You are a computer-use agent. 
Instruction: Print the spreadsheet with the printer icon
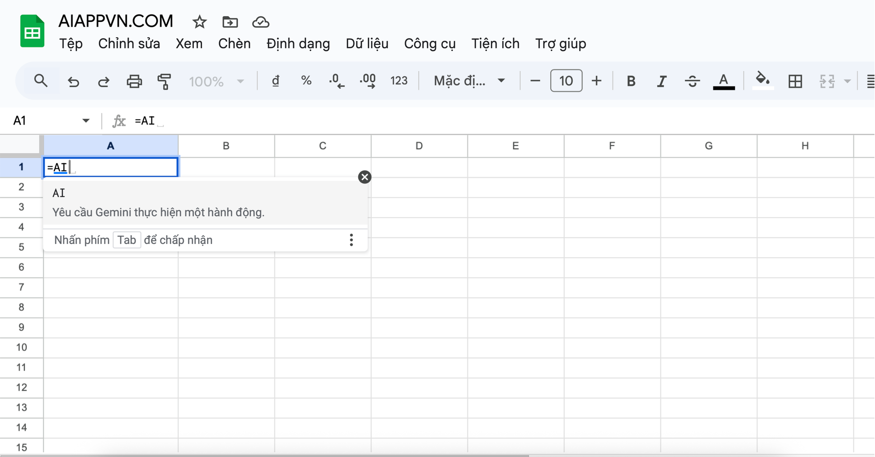tap(134, 81)
